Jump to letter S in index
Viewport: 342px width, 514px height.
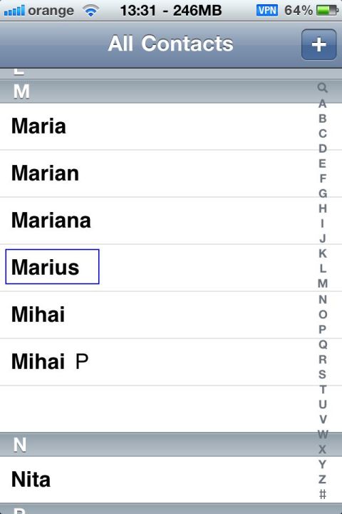(x=322, y=374)
